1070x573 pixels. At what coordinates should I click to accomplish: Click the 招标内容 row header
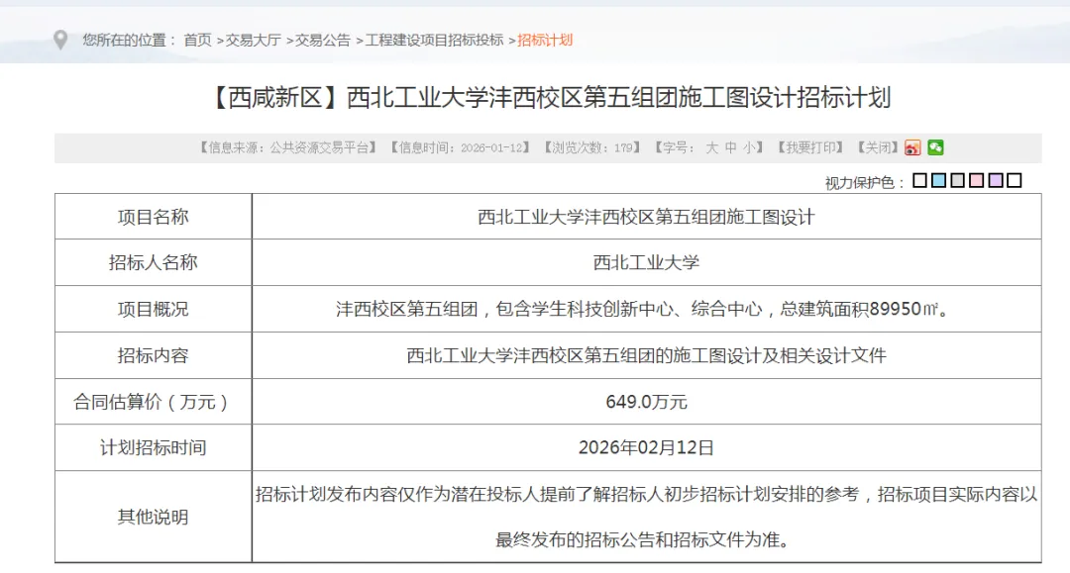pos(153,355)
